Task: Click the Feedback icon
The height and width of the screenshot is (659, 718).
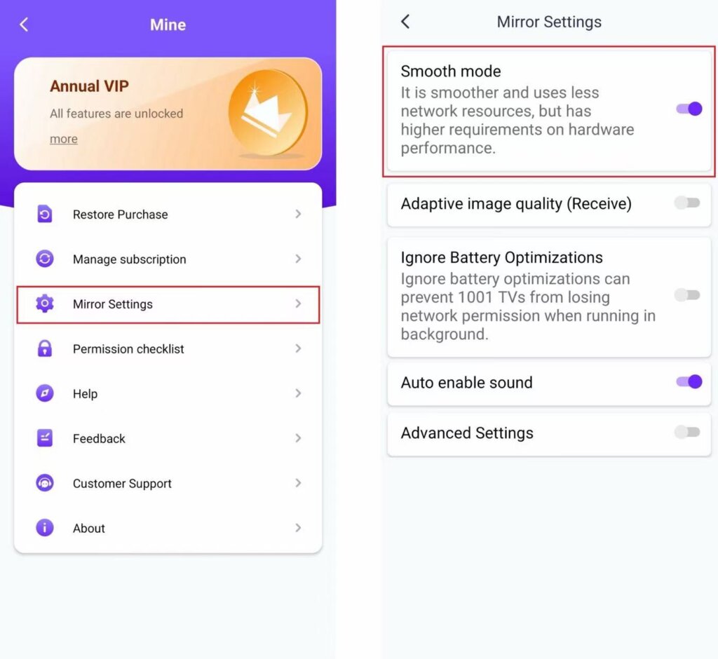Action: pos(45,439)
